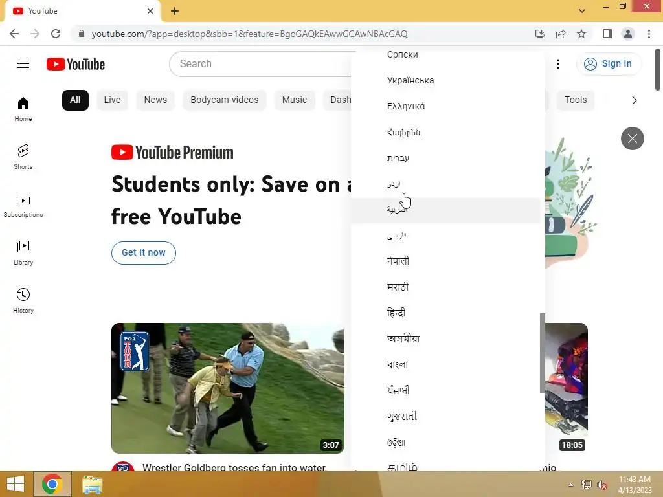Open a new browser tab

tap(175, 11)
